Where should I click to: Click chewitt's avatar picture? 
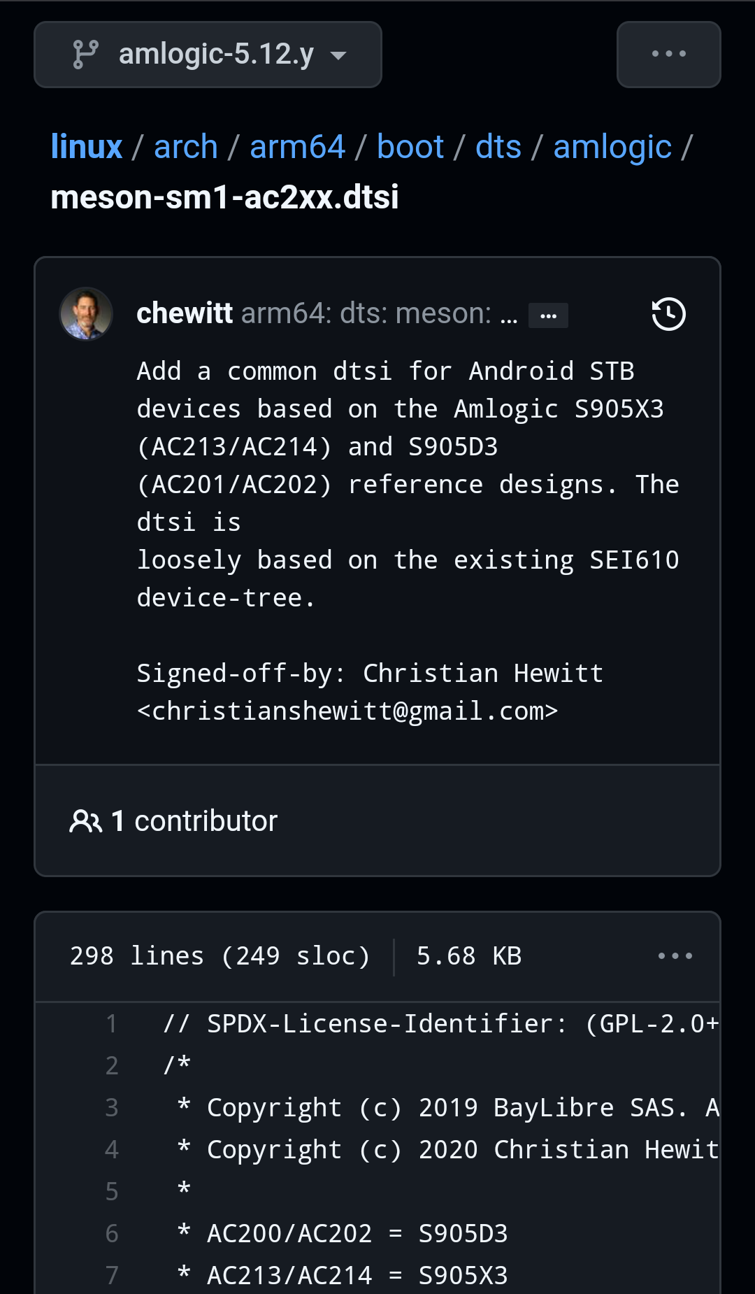86,314
